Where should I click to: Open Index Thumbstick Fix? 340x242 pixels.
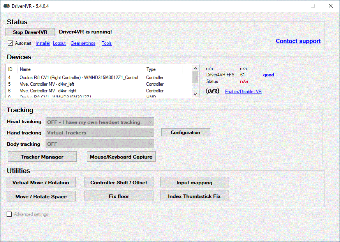pos(194,196)
